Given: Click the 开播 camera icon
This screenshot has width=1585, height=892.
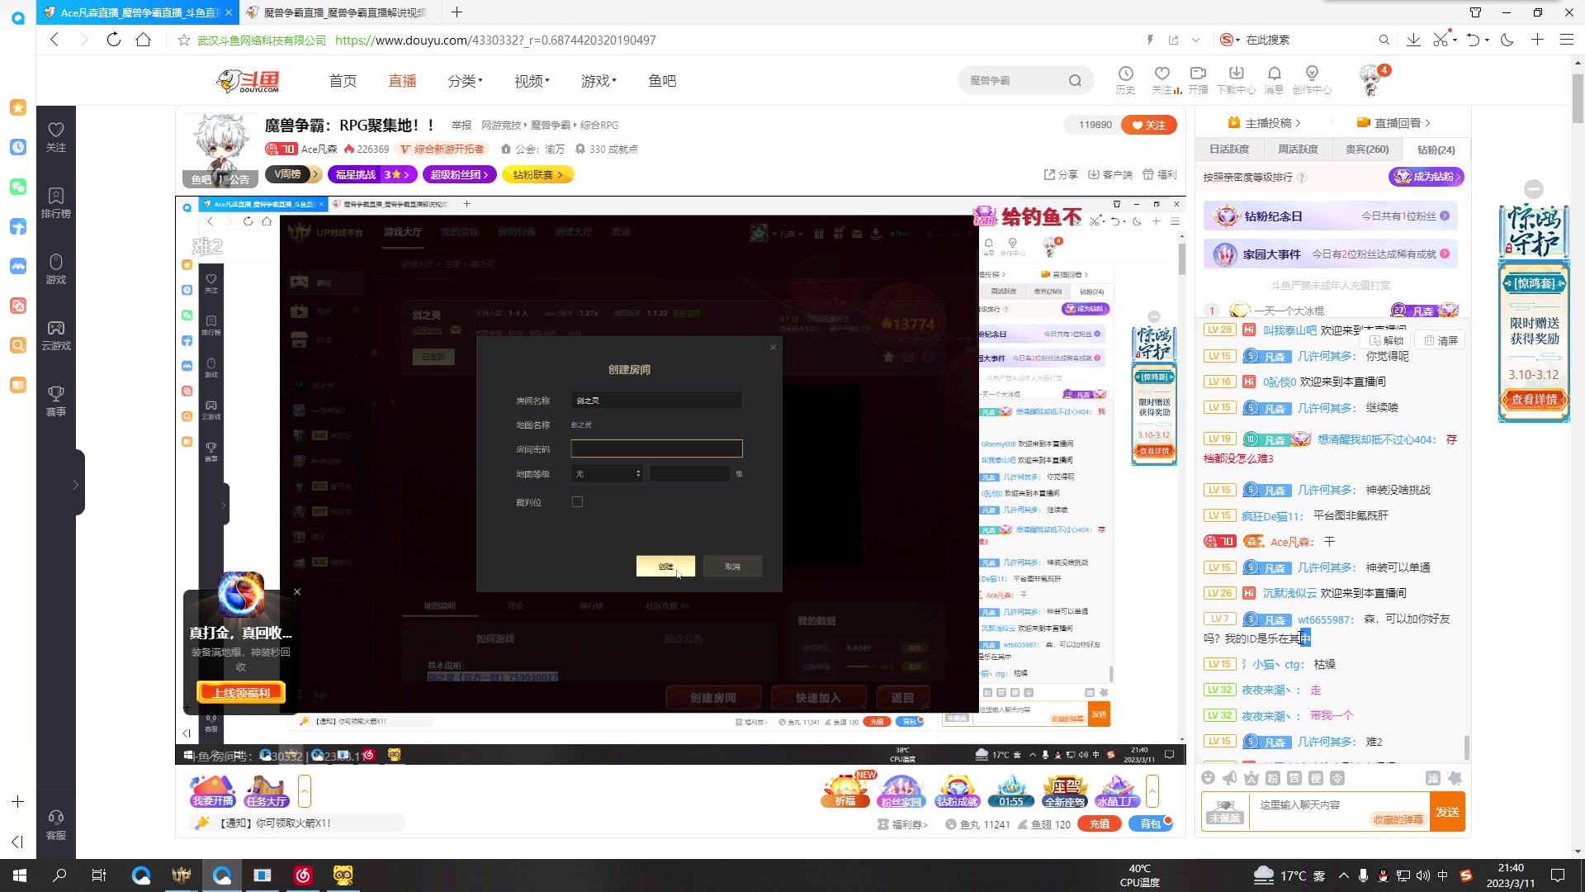Looking at the screenshot, I should pos(1198,79).
